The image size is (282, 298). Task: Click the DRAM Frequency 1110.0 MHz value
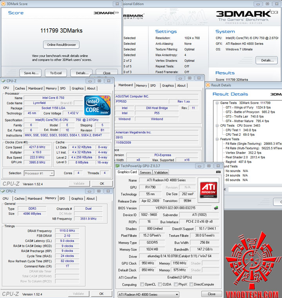click(67, 231)
